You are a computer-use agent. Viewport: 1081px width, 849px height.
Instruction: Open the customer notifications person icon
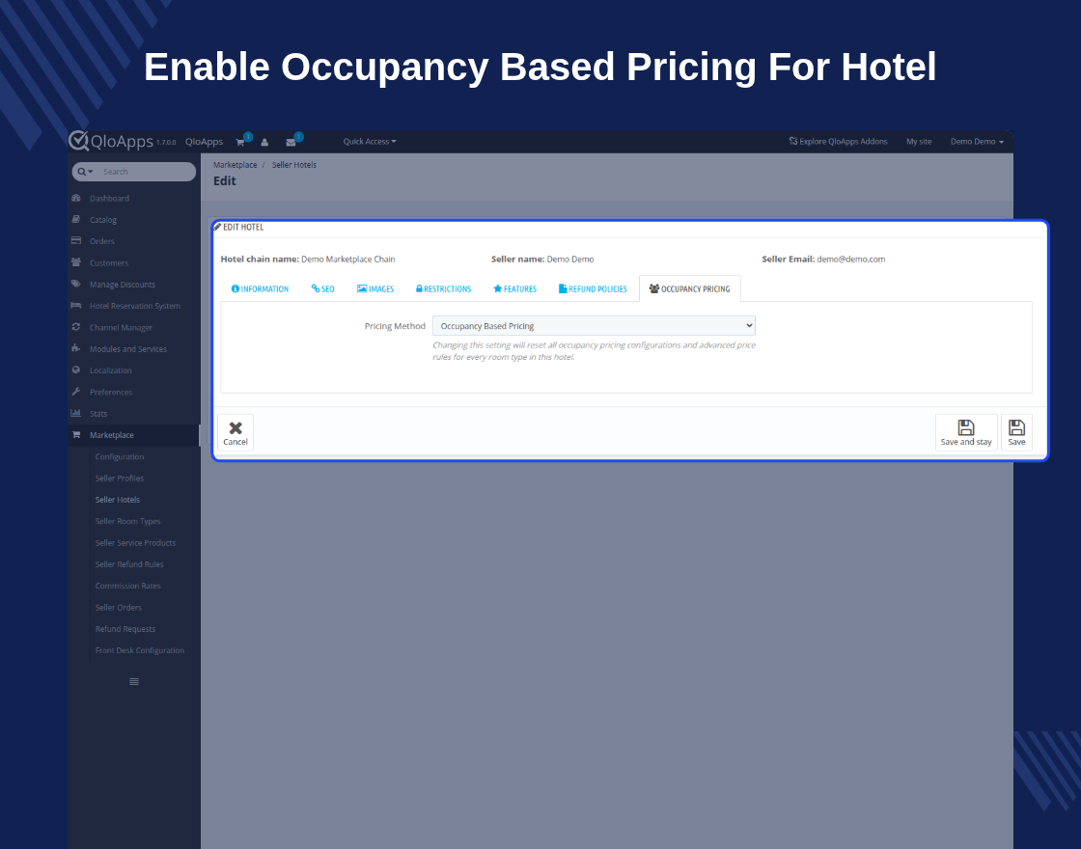point(264,142)
